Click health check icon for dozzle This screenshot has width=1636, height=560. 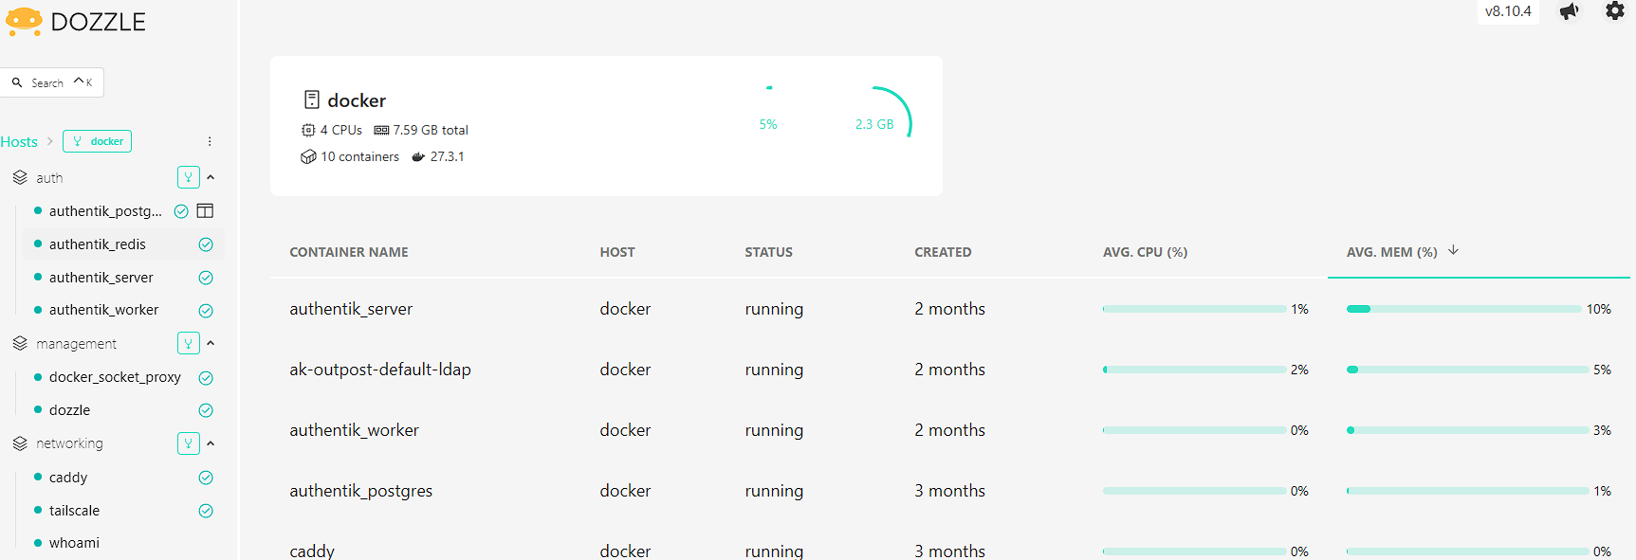[x=206, y=410]
